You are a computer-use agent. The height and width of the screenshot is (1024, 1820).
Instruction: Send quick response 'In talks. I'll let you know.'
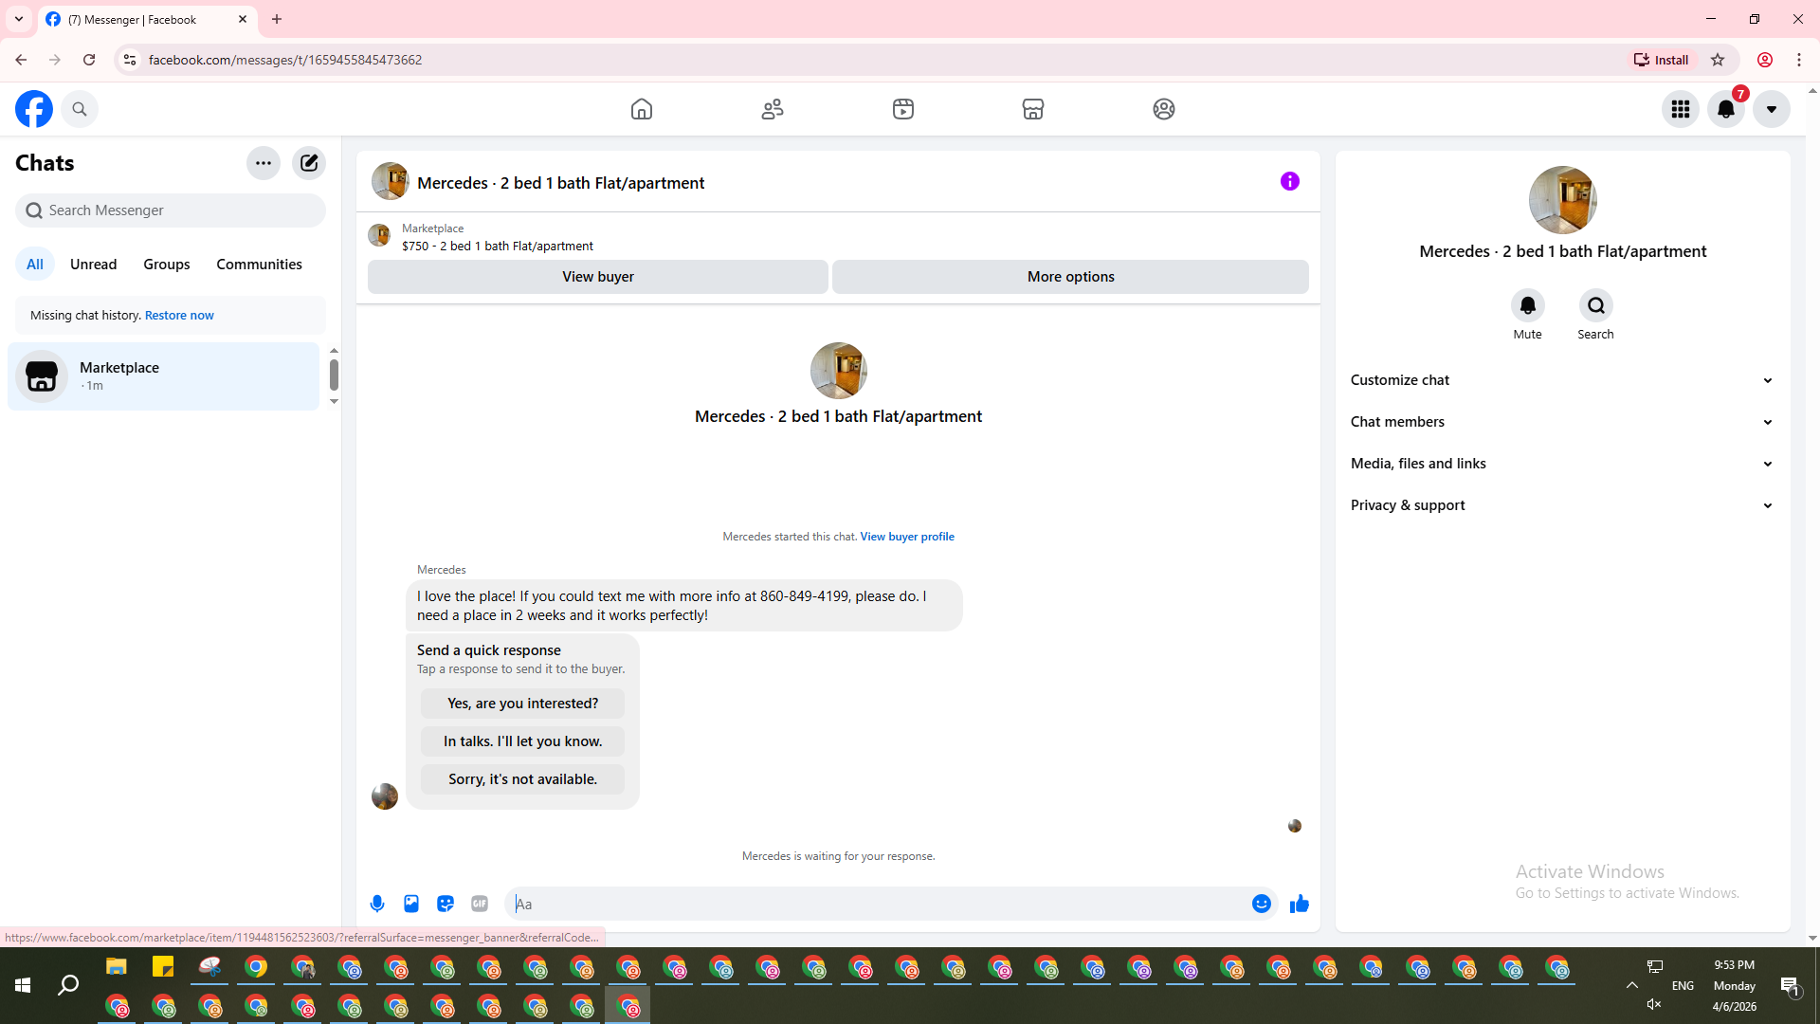coord(522,741)
